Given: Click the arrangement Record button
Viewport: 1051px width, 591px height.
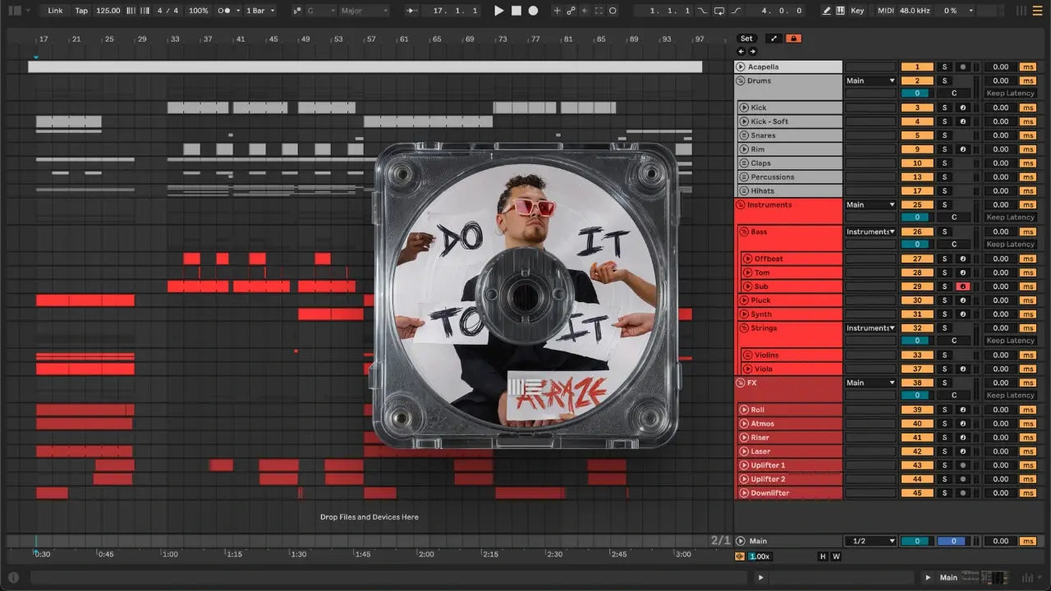Looking at the screenshot, I should 533,11.
